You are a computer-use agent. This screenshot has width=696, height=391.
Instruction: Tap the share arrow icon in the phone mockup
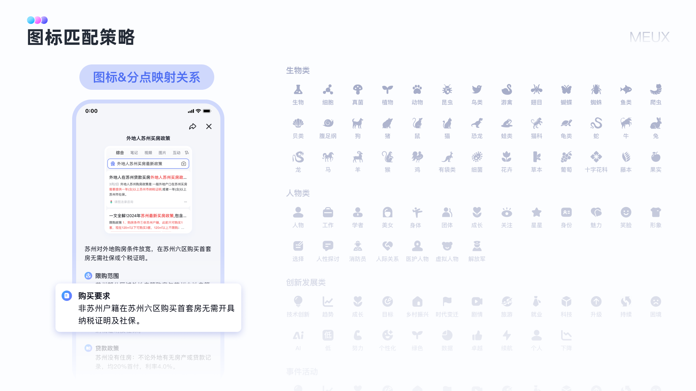(x=193, y=126)
